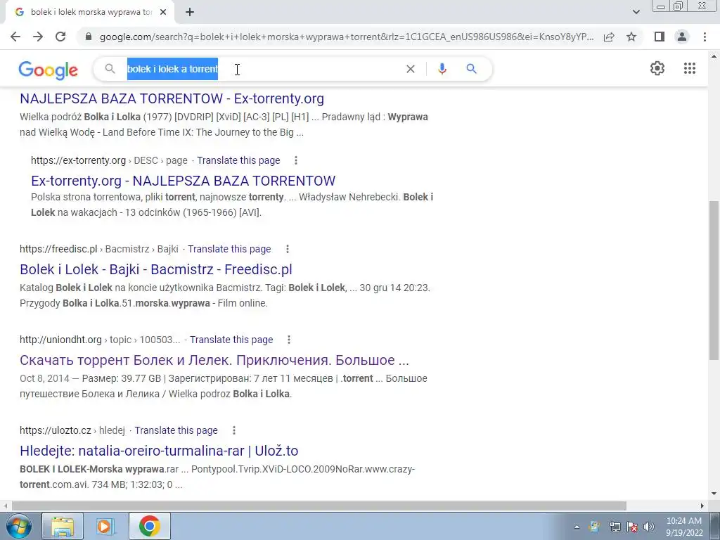Submit search with blue magnifier
Image resolution: width=720 pixels, height=540 pixels.
[472, 69]
